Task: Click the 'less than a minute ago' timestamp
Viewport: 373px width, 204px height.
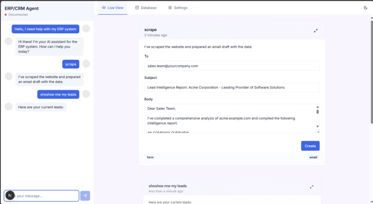Action: [x=166, y=191]
